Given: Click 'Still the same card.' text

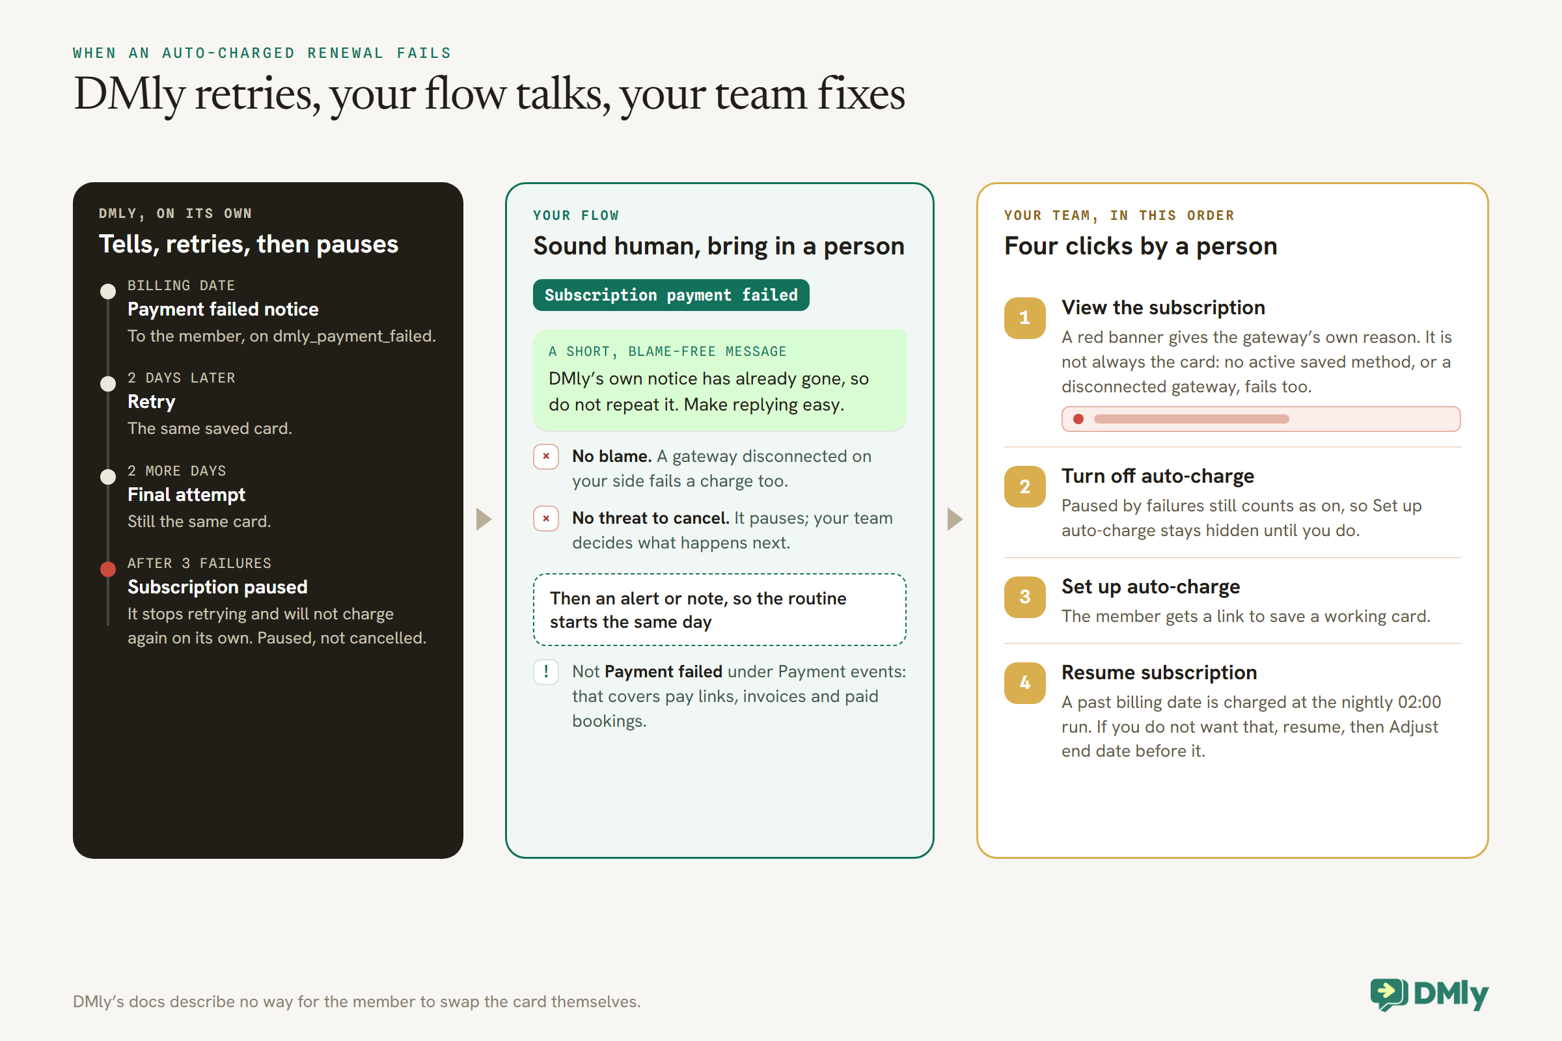Looking at the screenshot, I should coord(199,522).
